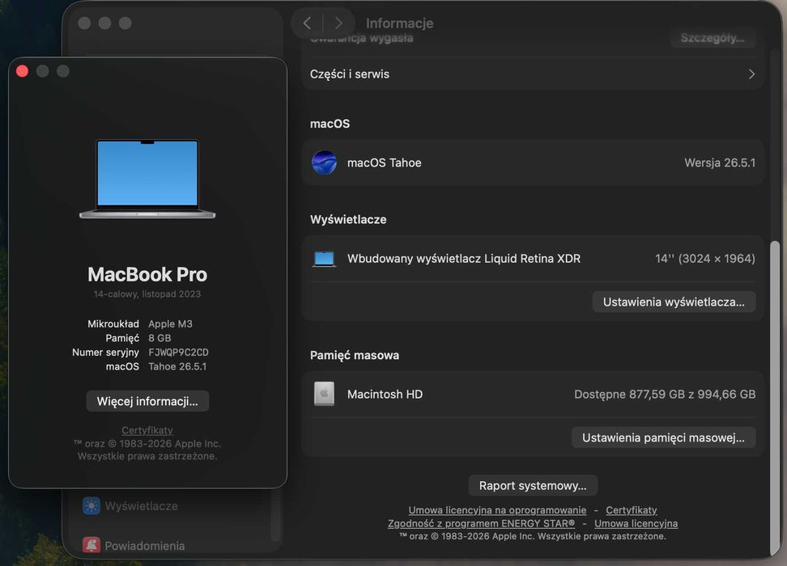Screen dimensions: 787x566
Task: Click the macOS Tahoe label
Action: tap(384, 163)
